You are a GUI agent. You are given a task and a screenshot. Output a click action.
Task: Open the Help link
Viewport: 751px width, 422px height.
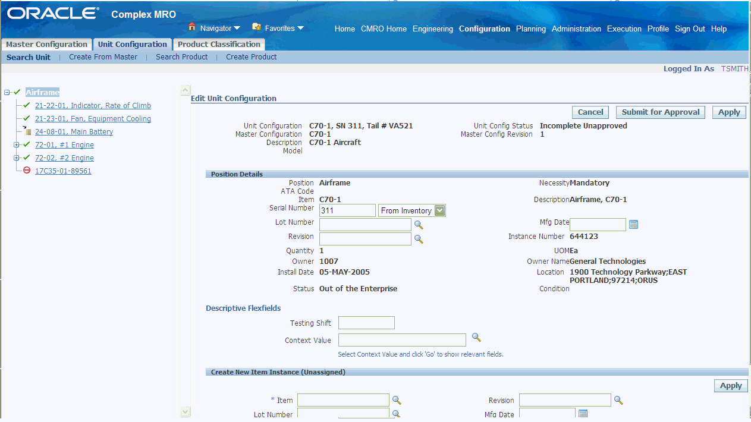pos(719,29)
